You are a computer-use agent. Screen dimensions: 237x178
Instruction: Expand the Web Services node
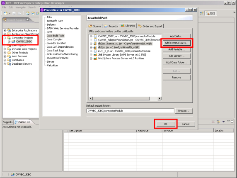pos(5,56)
